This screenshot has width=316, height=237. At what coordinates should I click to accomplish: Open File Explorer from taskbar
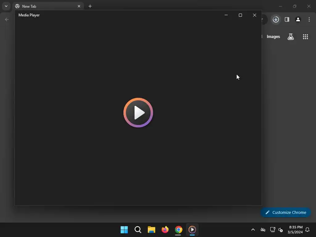(x=151, y=230)
